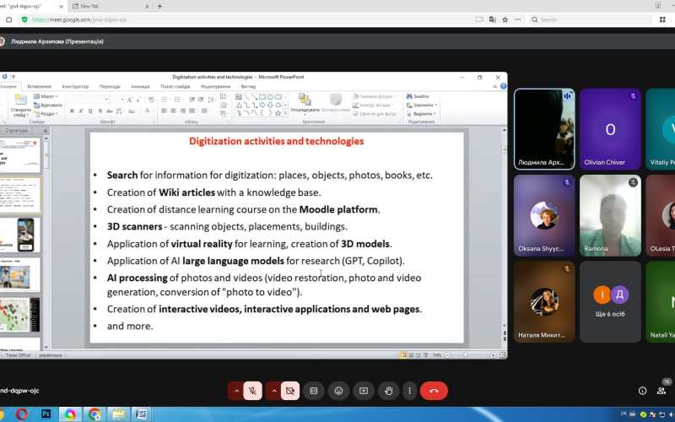
Task: Start slideshow view from status bar icon
Action: 425,355
